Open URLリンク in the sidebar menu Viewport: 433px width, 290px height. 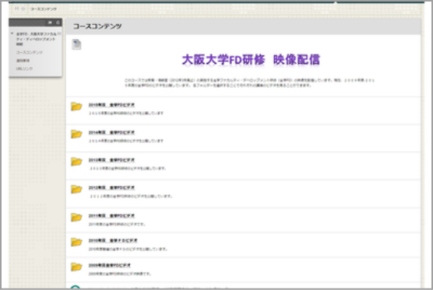[24, 68]
